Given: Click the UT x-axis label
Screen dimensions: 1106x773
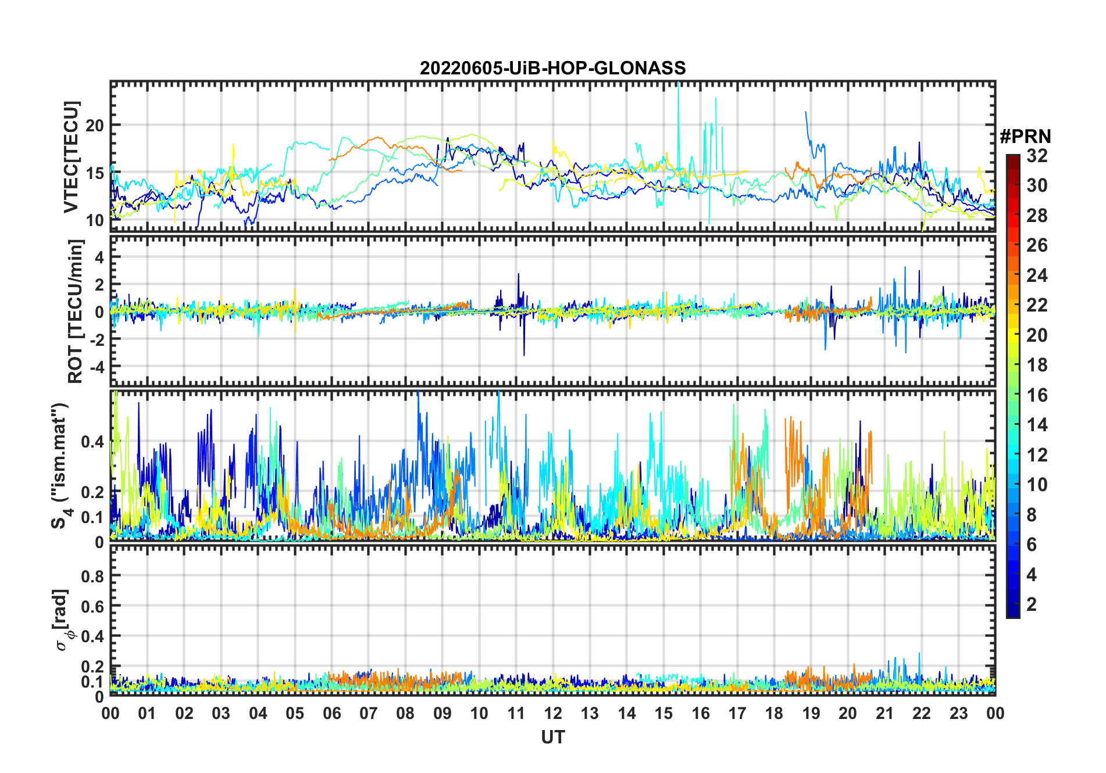Looking at the screenshot, I should coord(552,738).
